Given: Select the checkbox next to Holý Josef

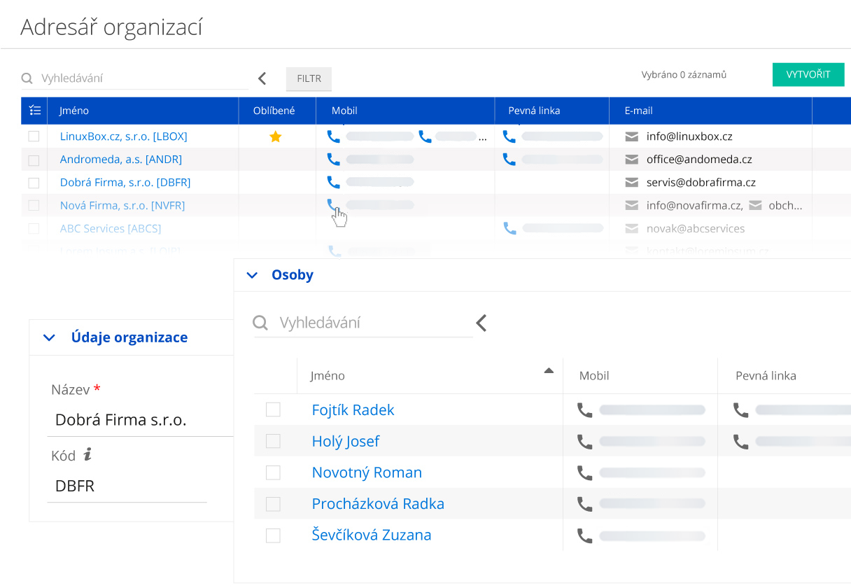Looking at the screenshot, I should click(273, 441).
